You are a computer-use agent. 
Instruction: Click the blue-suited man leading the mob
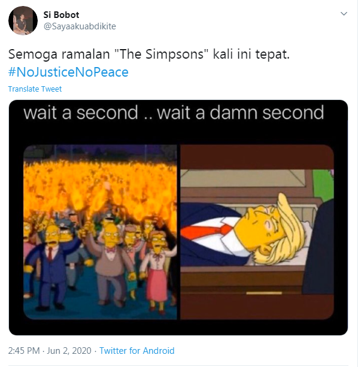click(x=50, y=263)
